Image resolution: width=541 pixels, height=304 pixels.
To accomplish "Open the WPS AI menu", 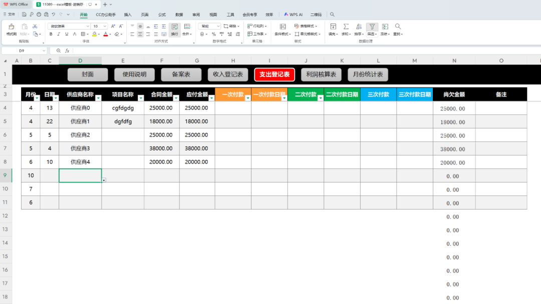I will pyautogui.click(x=293, y=14).
